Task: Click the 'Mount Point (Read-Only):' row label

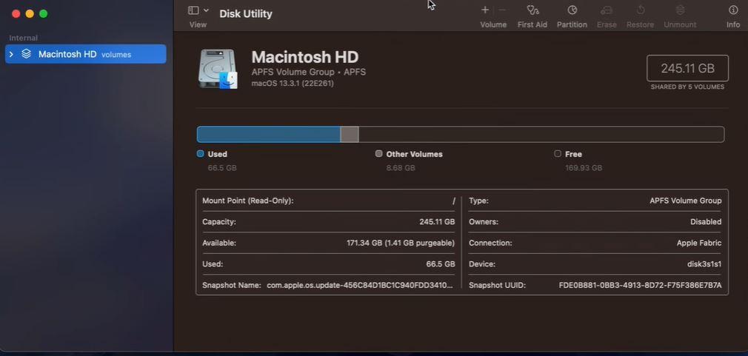Action: [x=247, y=201]
